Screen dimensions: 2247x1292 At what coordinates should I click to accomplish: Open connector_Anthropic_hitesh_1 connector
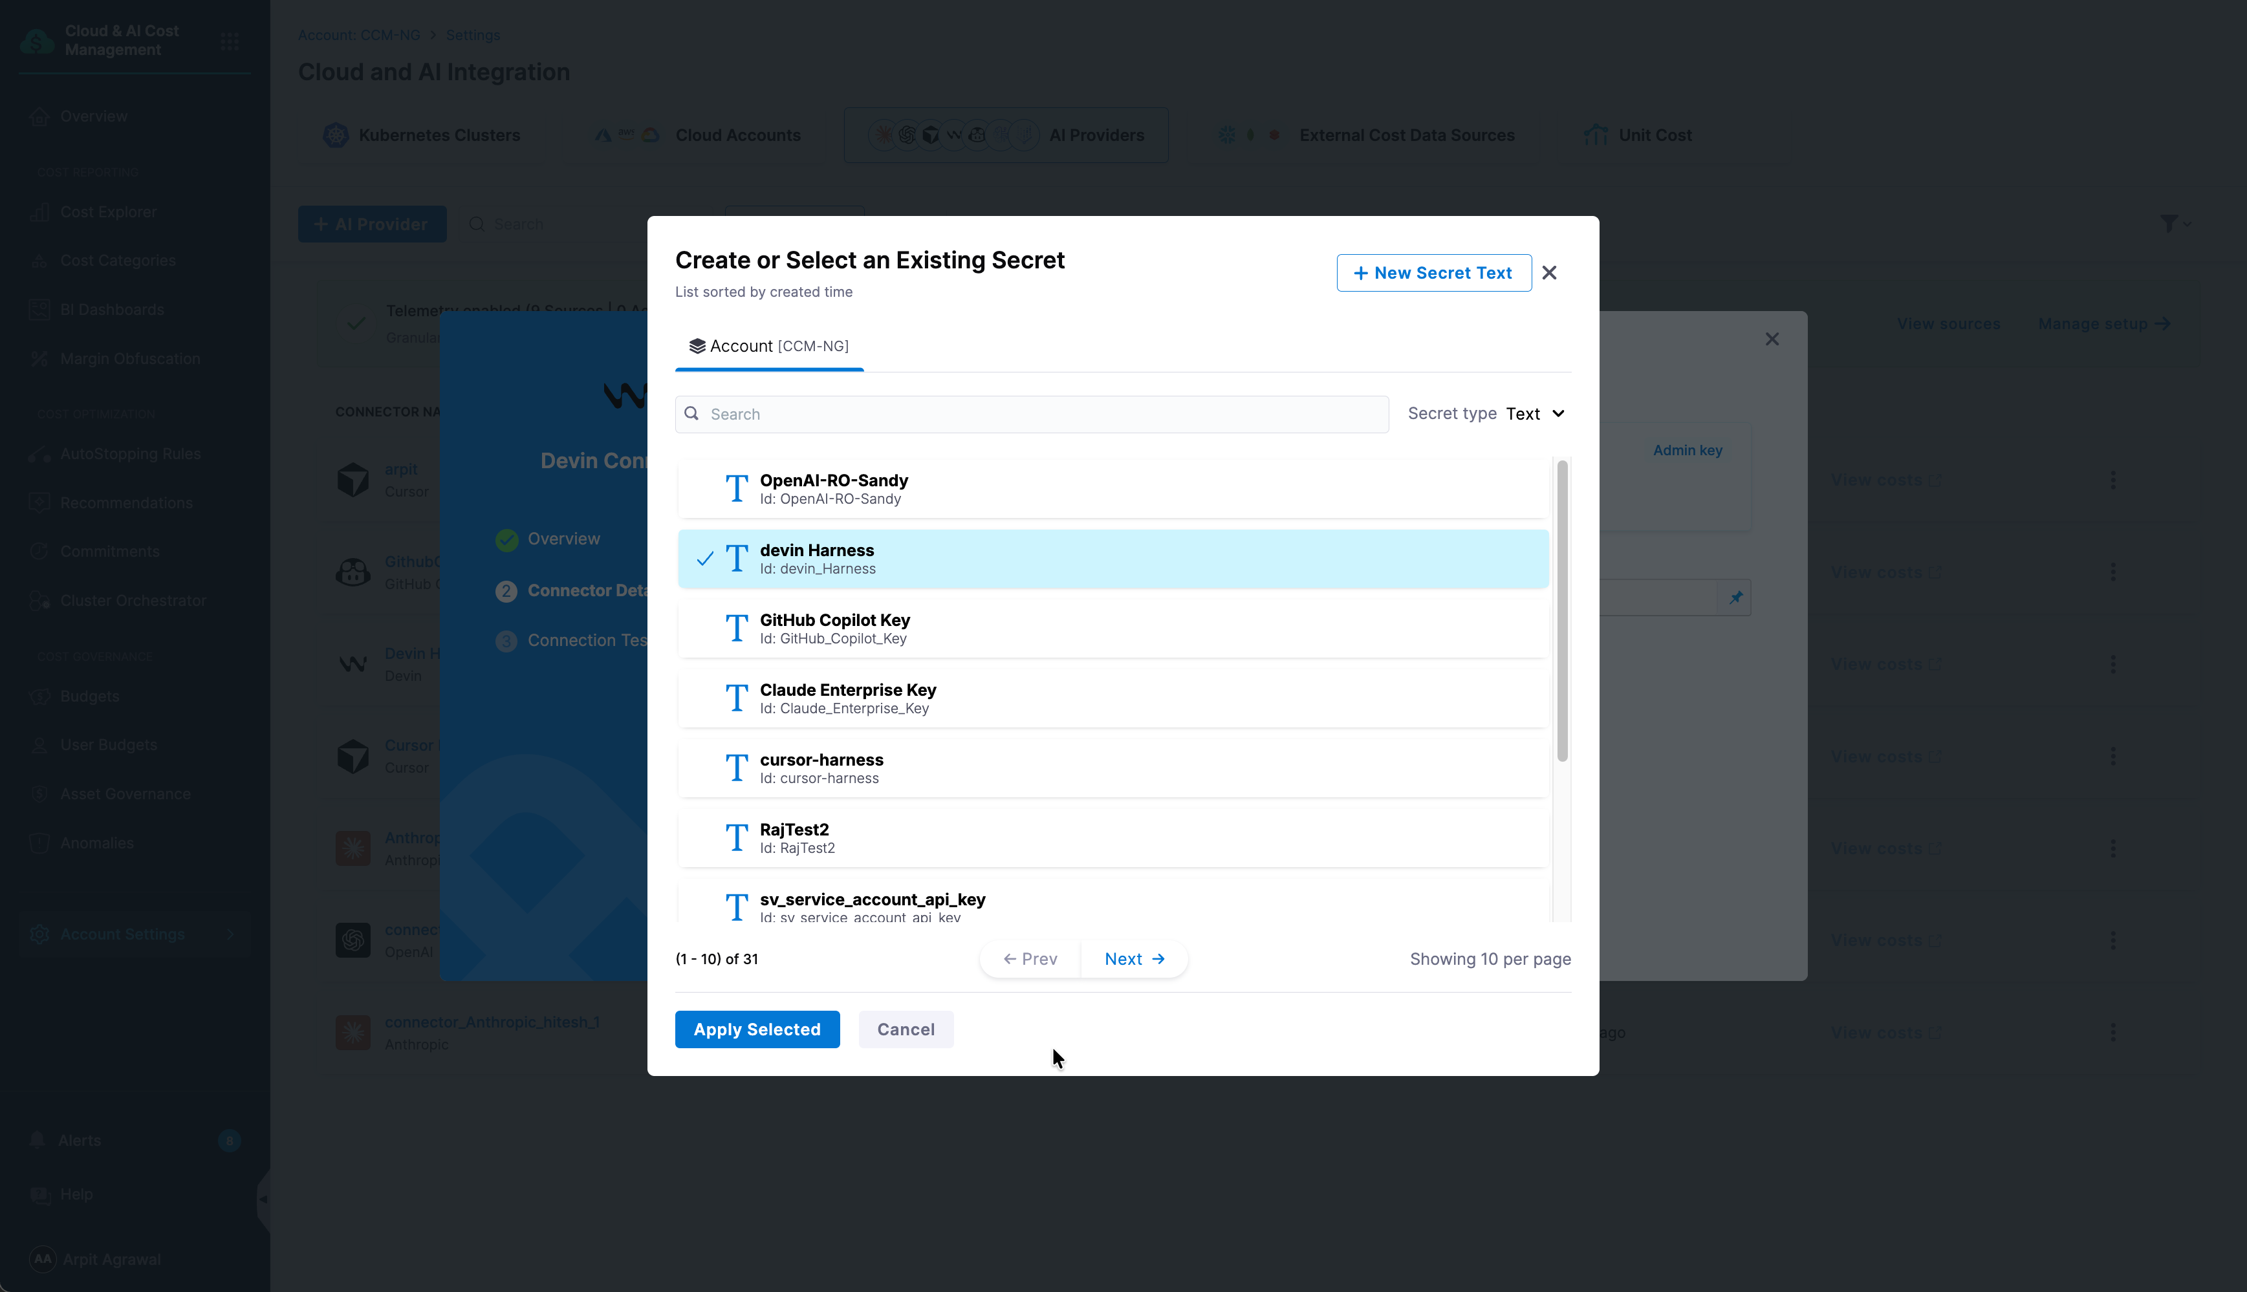coord(492,1022)
